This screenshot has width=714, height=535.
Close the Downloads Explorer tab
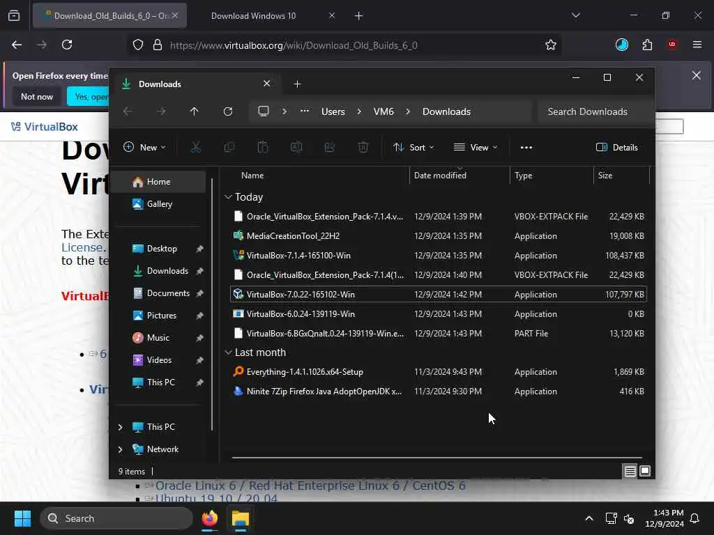point(267,84)
